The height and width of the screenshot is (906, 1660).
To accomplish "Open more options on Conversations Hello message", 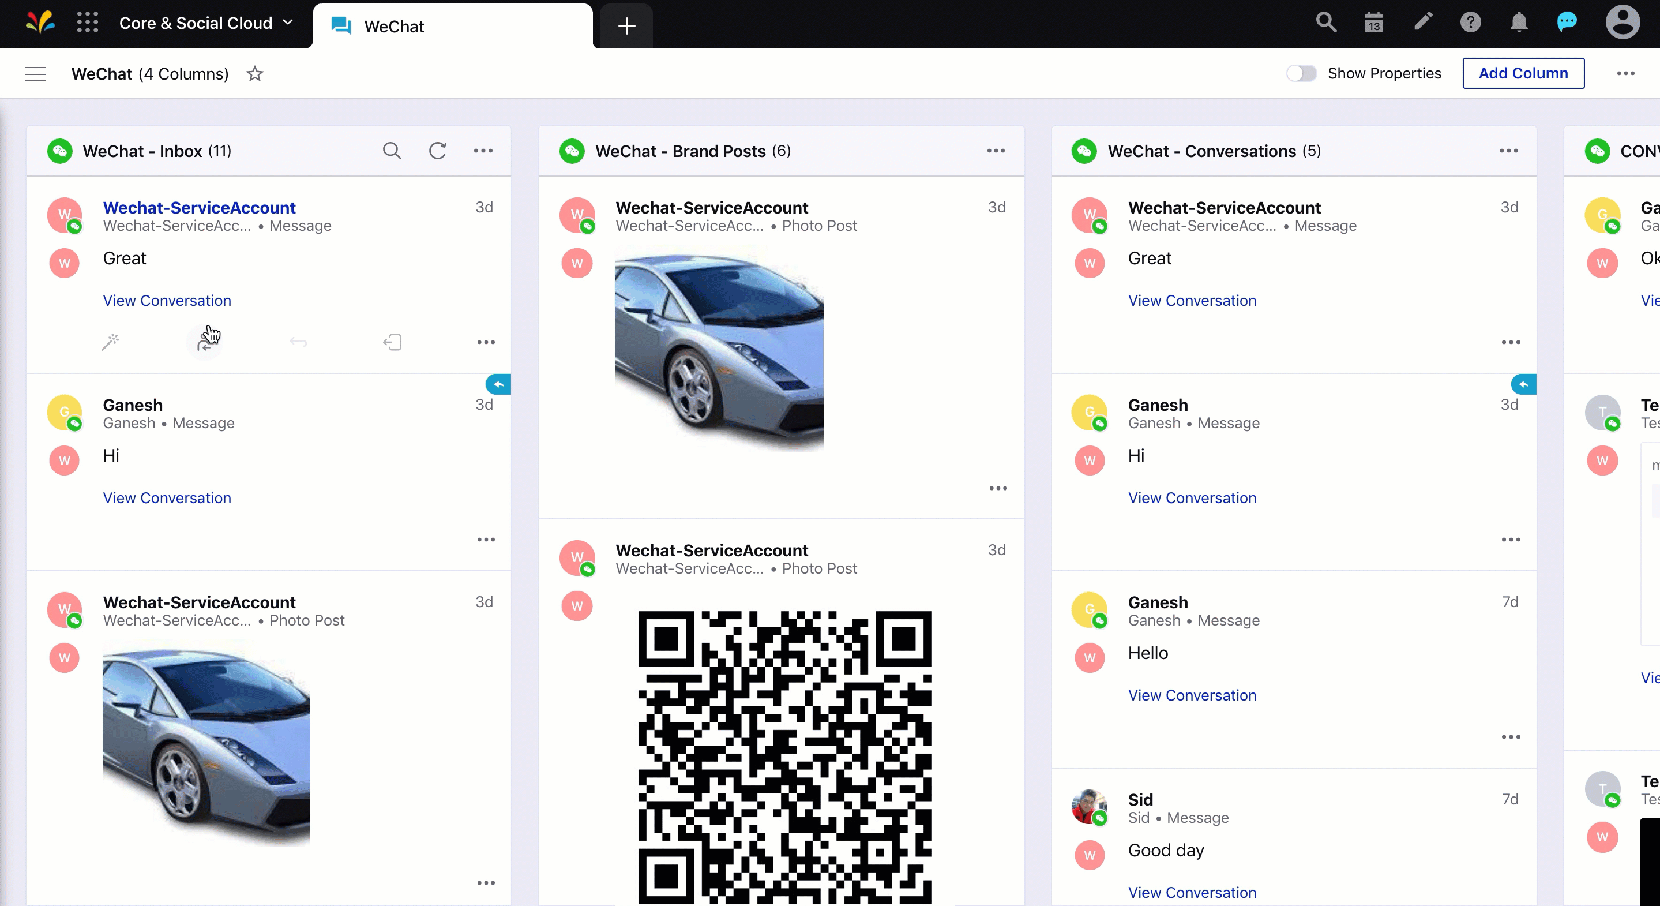I will click(1511, 736).
